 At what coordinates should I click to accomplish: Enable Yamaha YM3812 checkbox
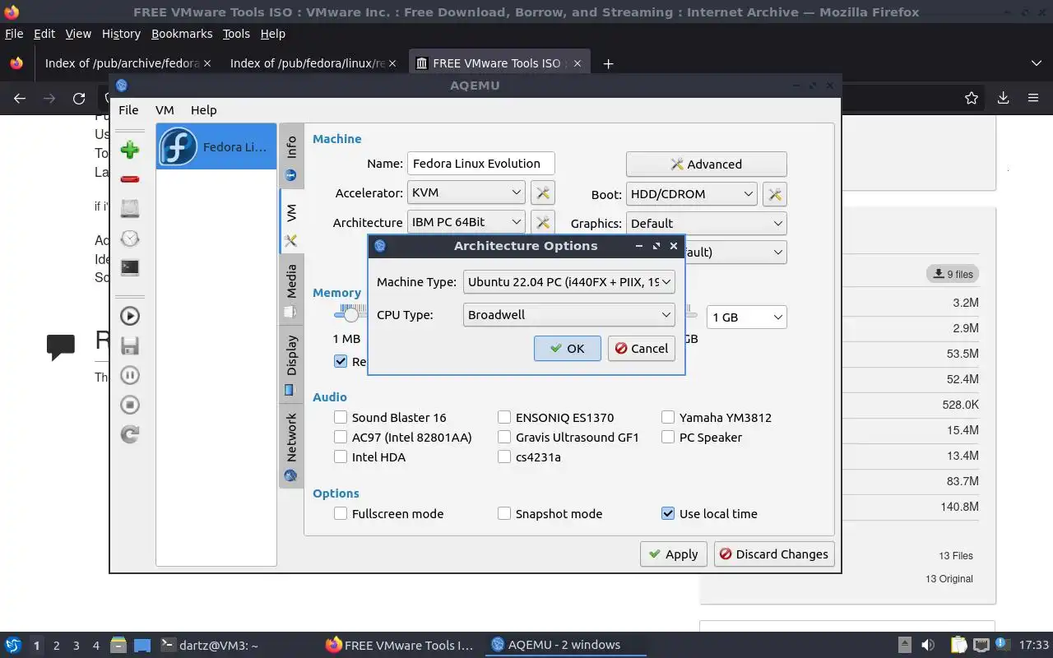coord(668,417)
